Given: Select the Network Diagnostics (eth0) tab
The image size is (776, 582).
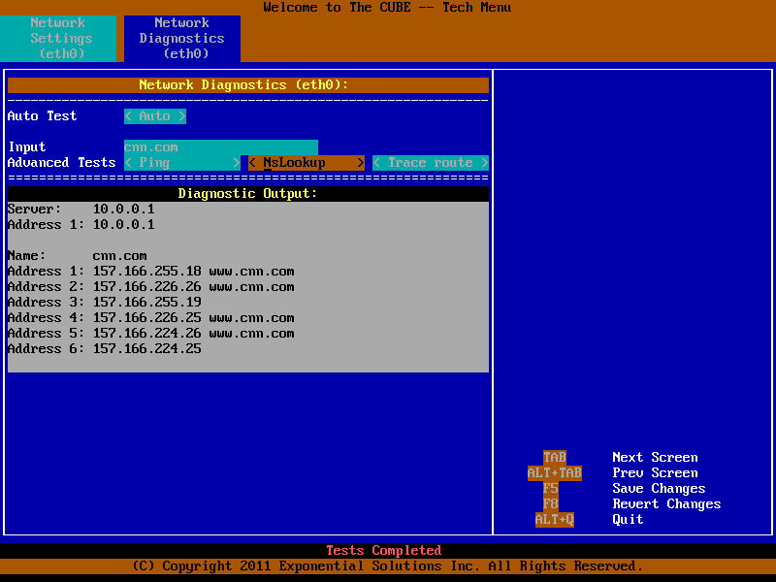Looking at the screenshot, I should point(182,38).
